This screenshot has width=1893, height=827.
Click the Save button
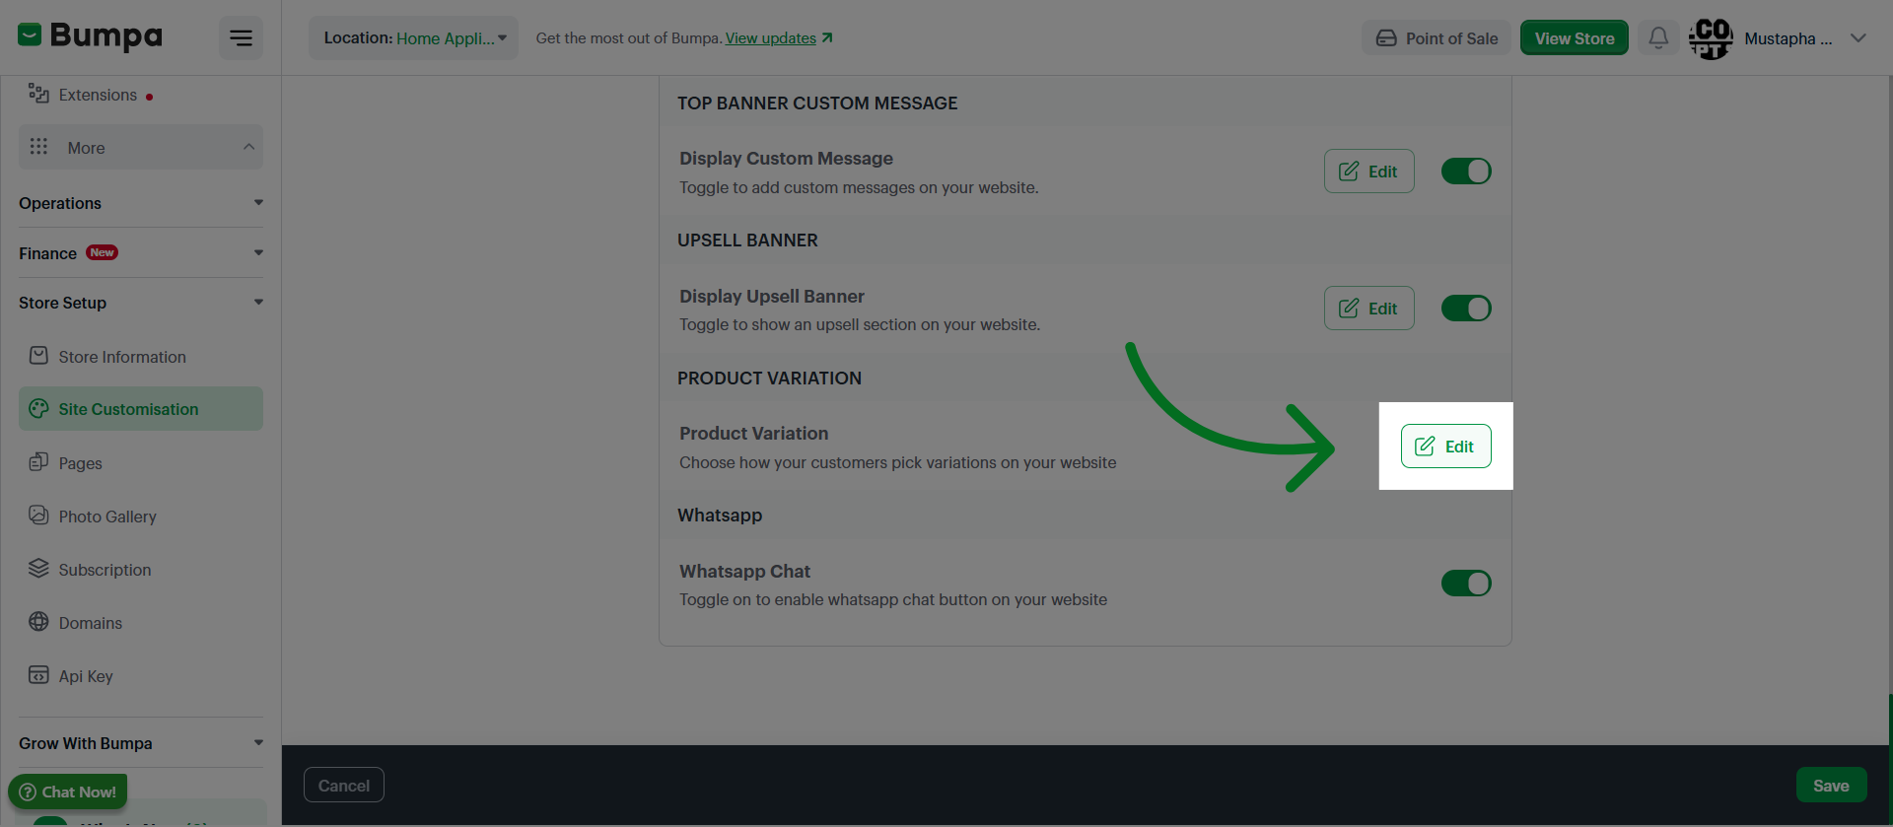1831,786
